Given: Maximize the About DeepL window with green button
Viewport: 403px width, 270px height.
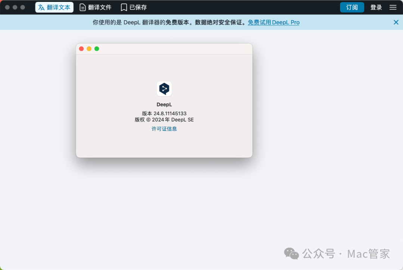Looking at the screenshot, I should [97, 49].
